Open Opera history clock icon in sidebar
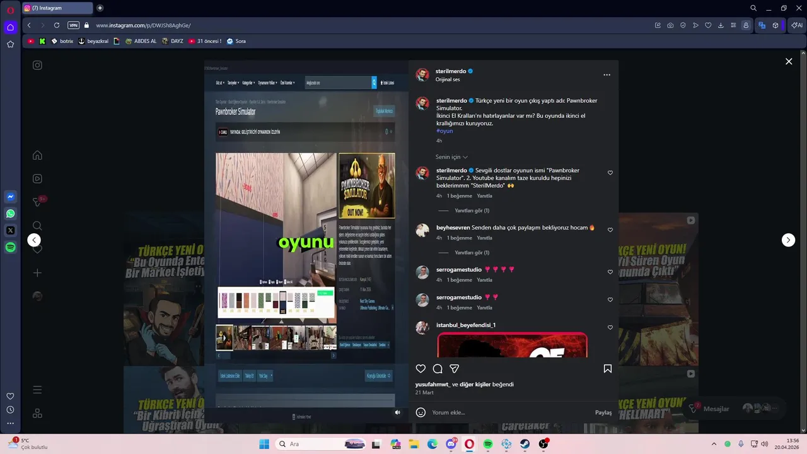 tap(10, 410)
